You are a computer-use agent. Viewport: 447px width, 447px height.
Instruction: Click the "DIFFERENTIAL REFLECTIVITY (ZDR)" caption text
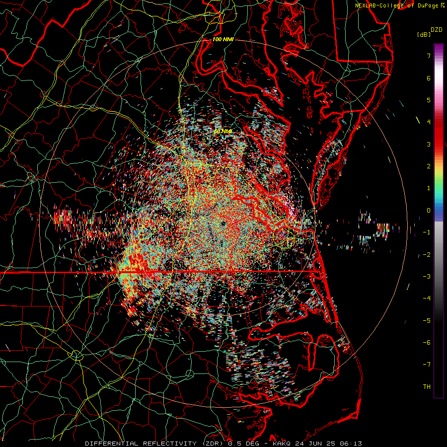(154, 444)
